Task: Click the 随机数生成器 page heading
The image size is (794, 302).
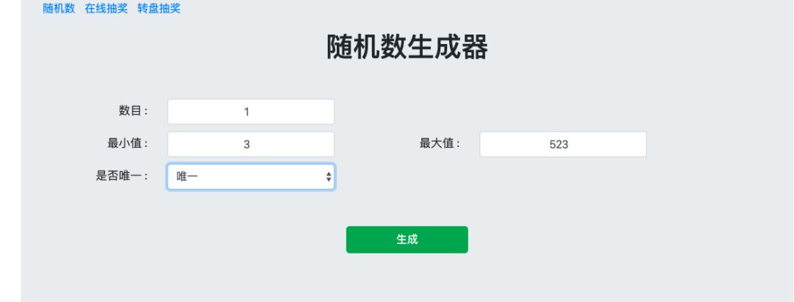Action: pos(408,48)
